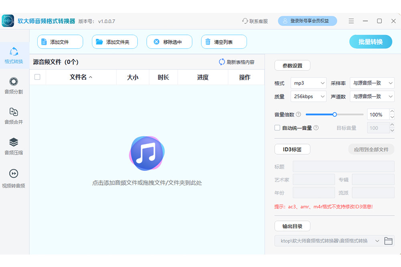Switch to 视频转音频 video to audio tab

pyautogui.click(x=14, y=178)
